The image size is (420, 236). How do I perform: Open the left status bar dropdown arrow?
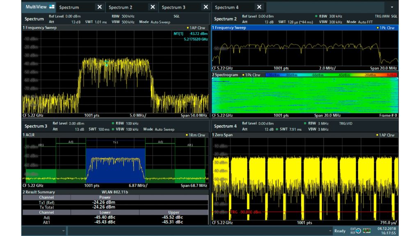[x=63, y=231]
